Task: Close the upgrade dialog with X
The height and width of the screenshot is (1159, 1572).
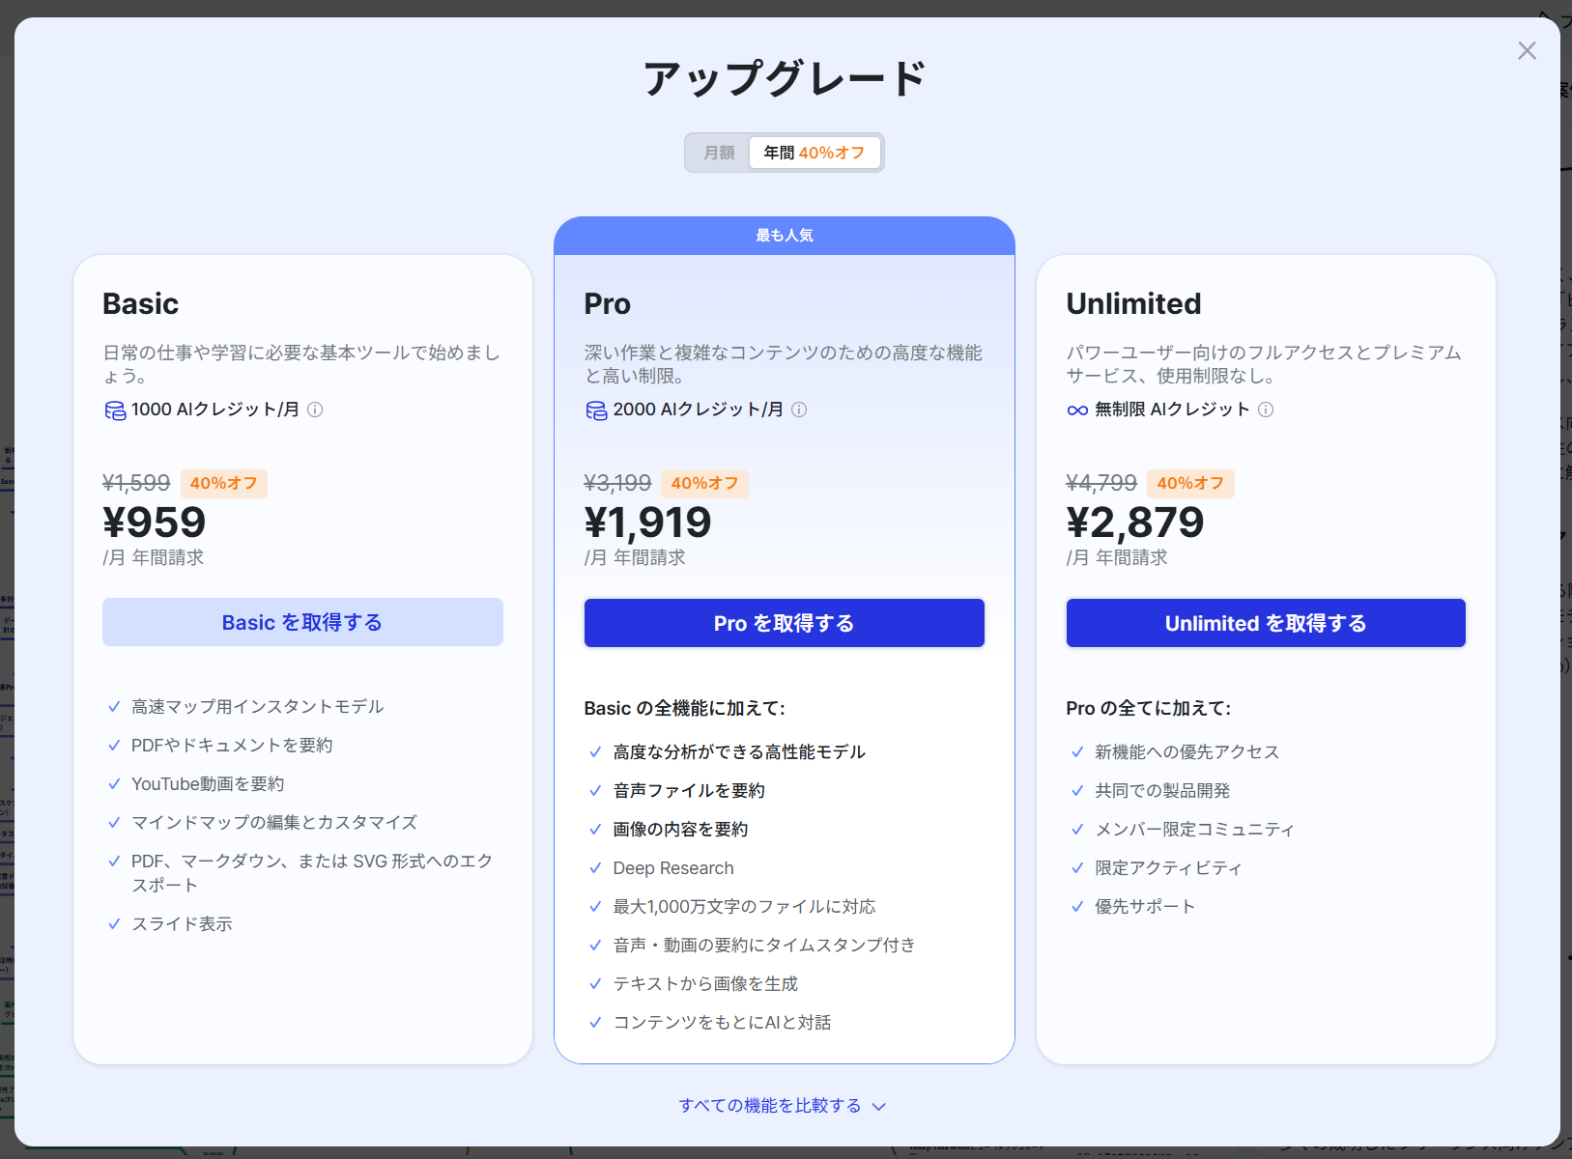Action: pos(1527,51)
